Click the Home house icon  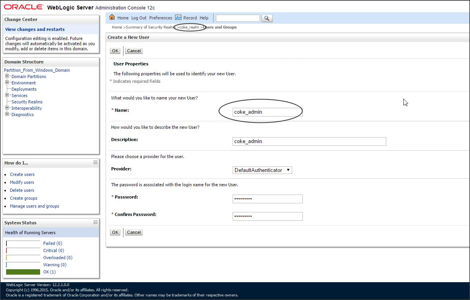pyautogui.click(x=112, y=17)
